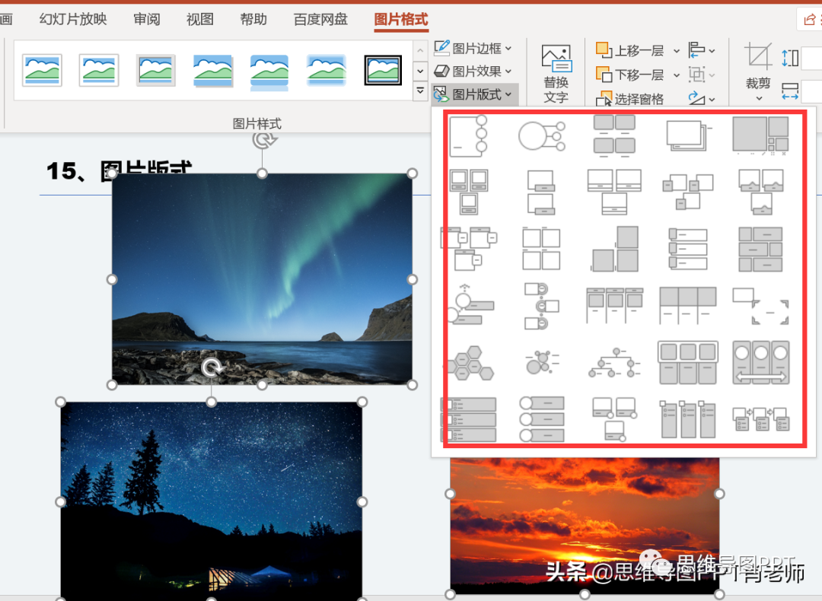Open the 视图 tab
The image size is (822, 601).
coord(199,19)
